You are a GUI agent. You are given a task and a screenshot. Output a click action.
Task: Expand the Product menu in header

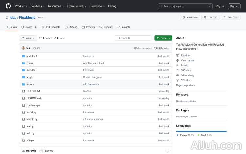pos(21,6)
